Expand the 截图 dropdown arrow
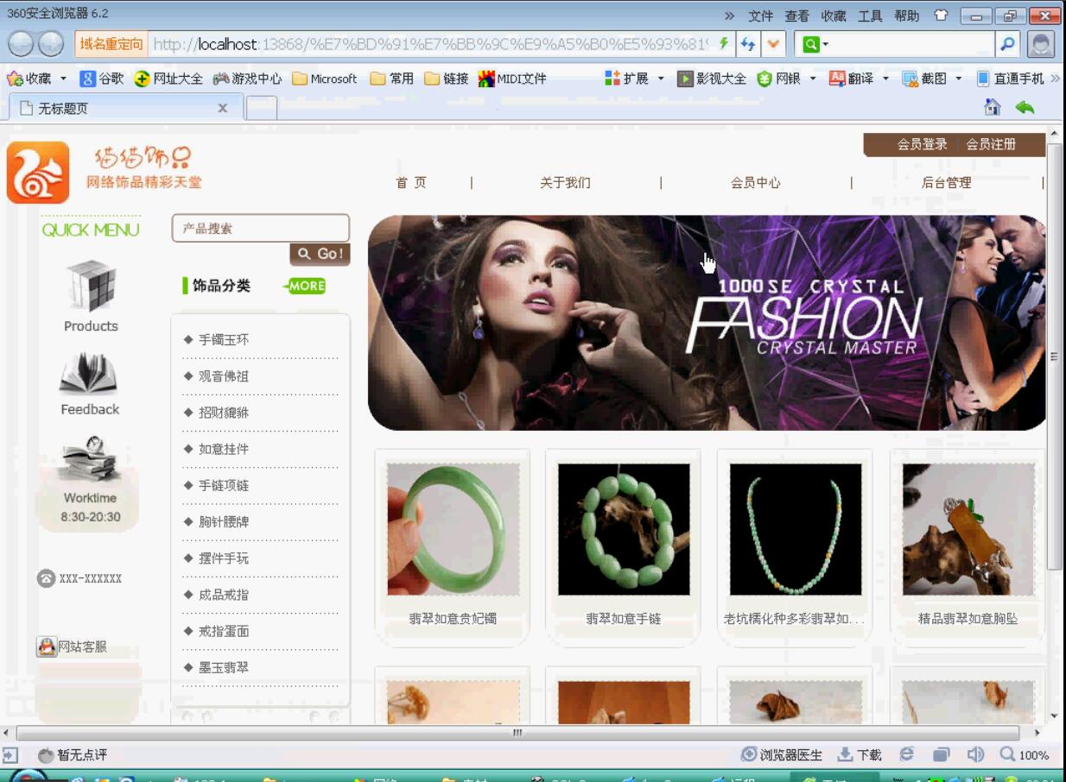The image size is (1066, 782). coord(958,79)
